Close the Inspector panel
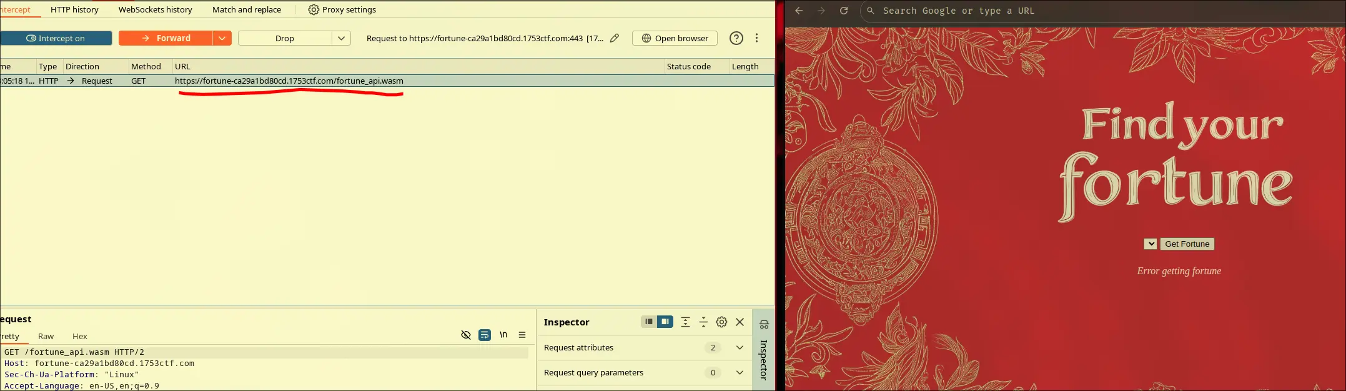Viewport: 1346px width, 391px height. [740, 322]
